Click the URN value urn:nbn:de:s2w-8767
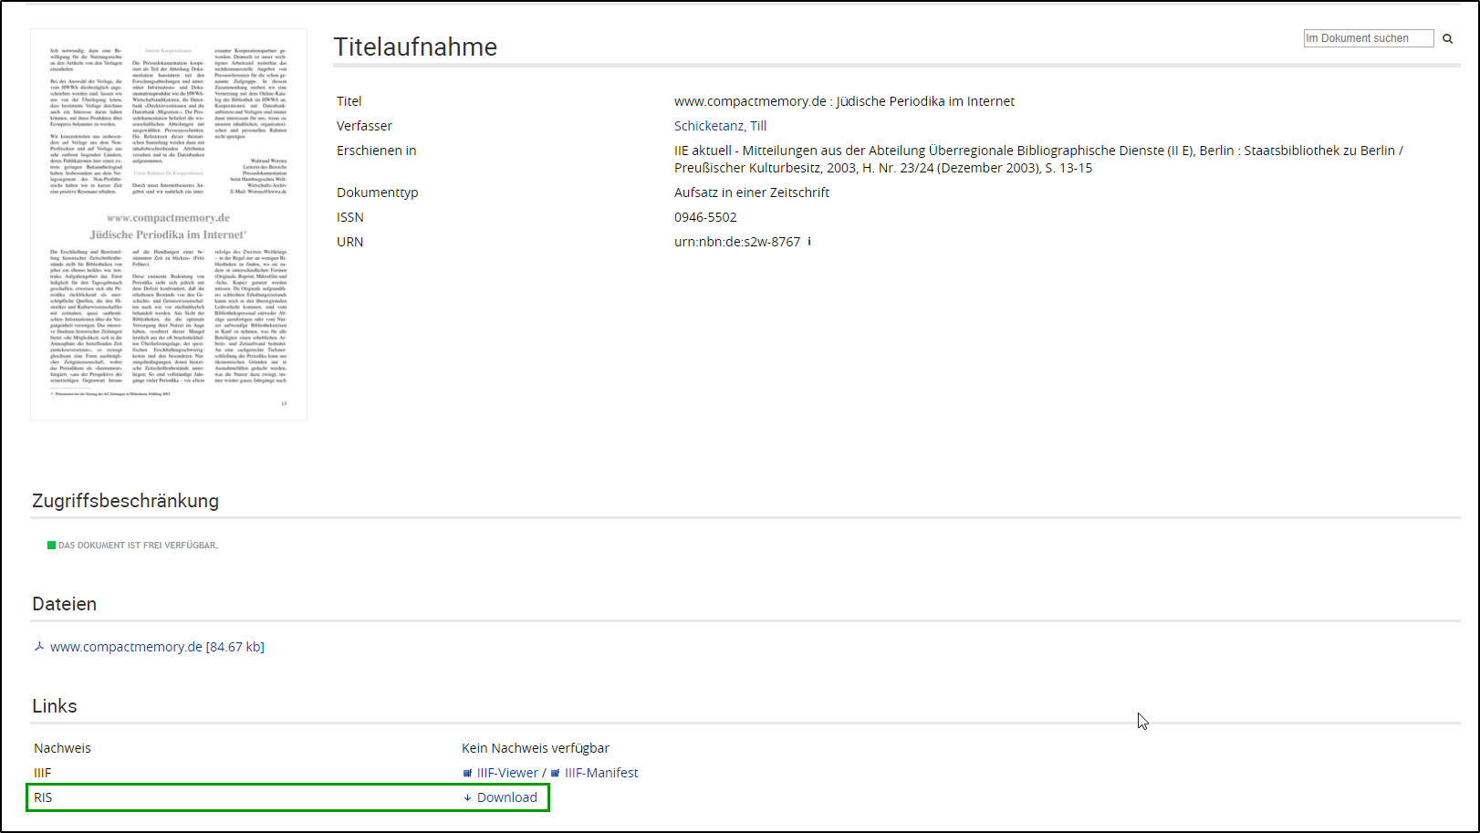Viewport: 1480px width, 833px height. tap(736, 242)
